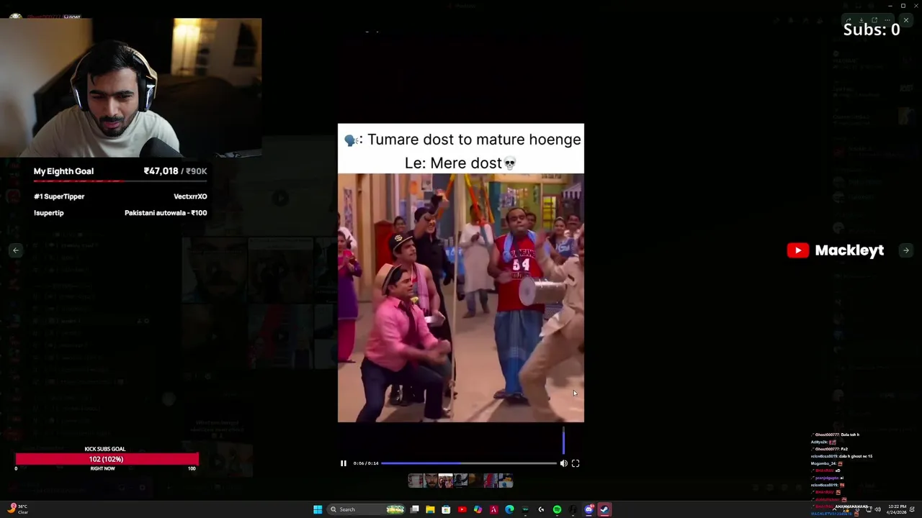Screen dimensions: 922x518
Task: Open the system tray volume icon
Action: coord(877,509)
